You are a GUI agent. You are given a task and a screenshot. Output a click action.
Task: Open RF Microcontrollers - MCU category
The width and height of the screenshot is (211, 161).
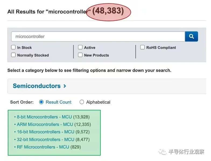pos(43,147)
